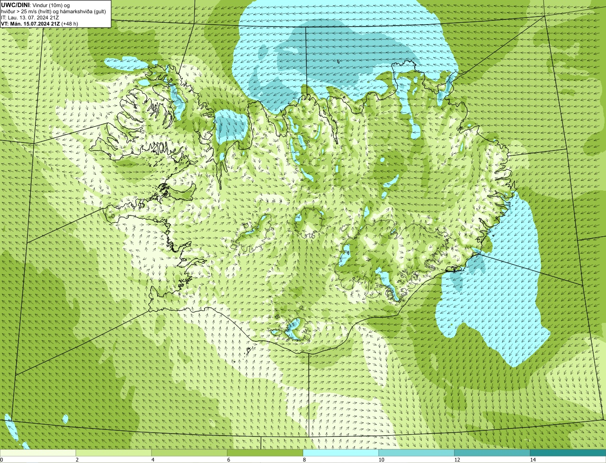606x463 pixels.
Task: Click the scale label "4"
Action: tap(152, 460)
